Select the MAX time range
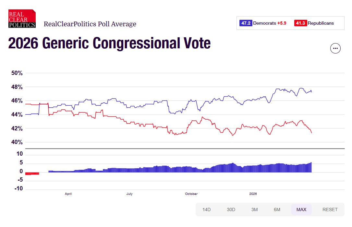Image resolution: width=352 pixels, height=227 pixels. (301, 209)
